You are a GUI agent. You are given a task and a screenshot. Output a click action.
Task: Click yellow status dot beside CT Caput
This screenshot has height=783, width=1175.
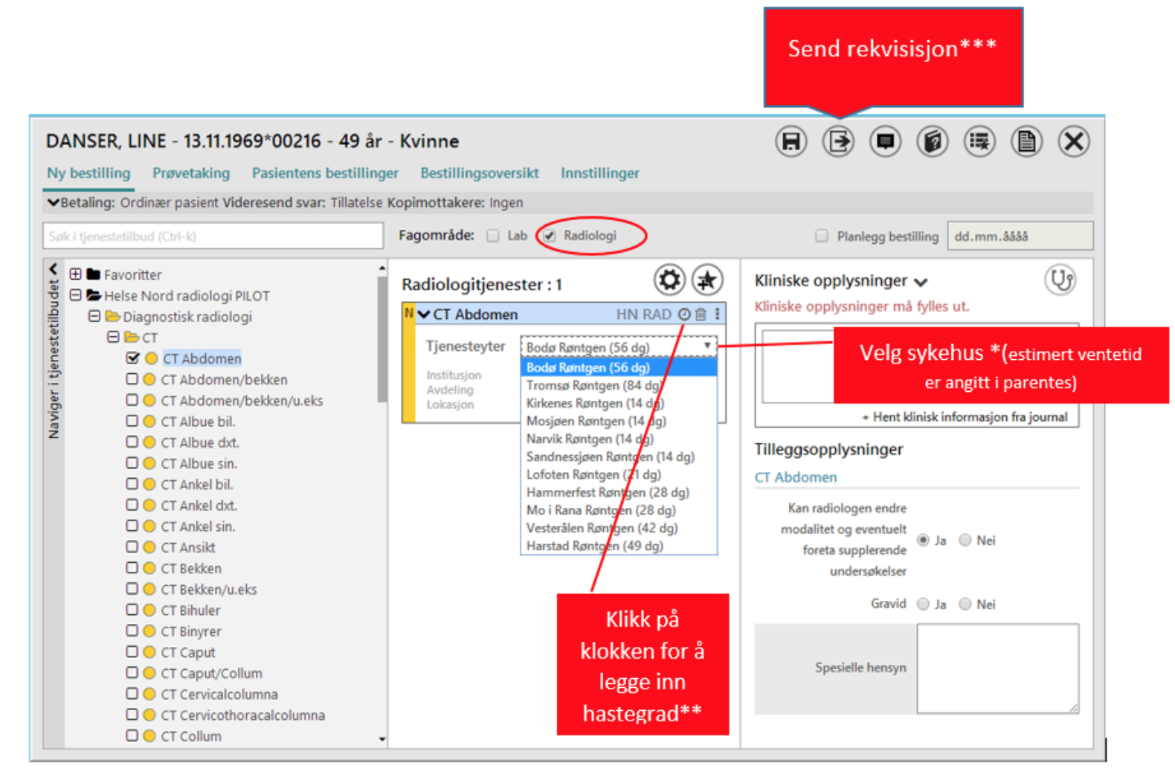[x=149, y=652]
